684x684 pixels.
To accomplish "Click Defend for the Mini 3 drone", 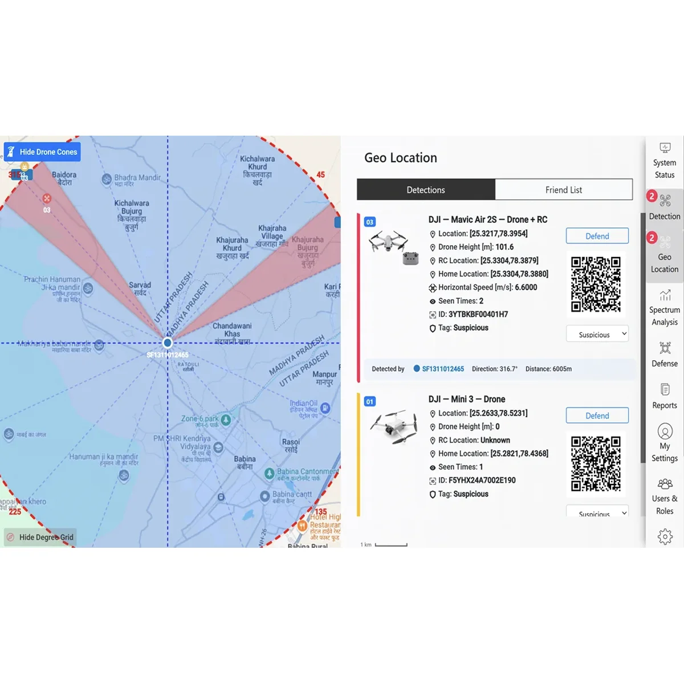I will 597,416.
